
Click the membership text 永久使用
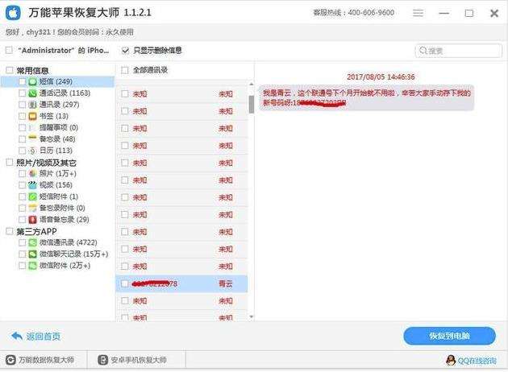click(x=119, y=32)
